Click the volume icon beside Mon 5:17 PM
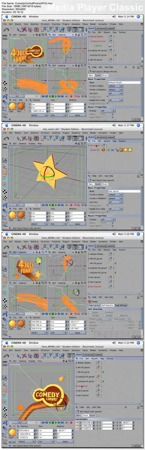This screenshot has width=145, height=450. pos(114,125)
